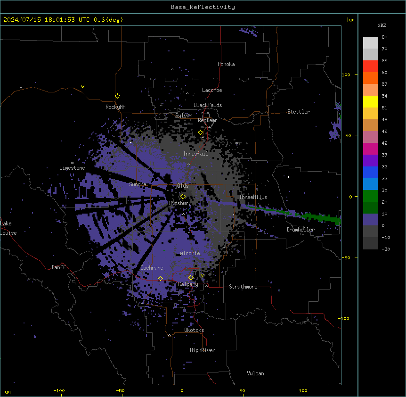Click the asterisk marker above Limestone

pos(72,163)
